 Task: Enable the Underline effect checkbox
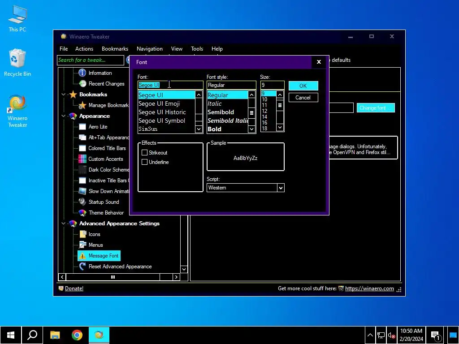click(144, 162)
